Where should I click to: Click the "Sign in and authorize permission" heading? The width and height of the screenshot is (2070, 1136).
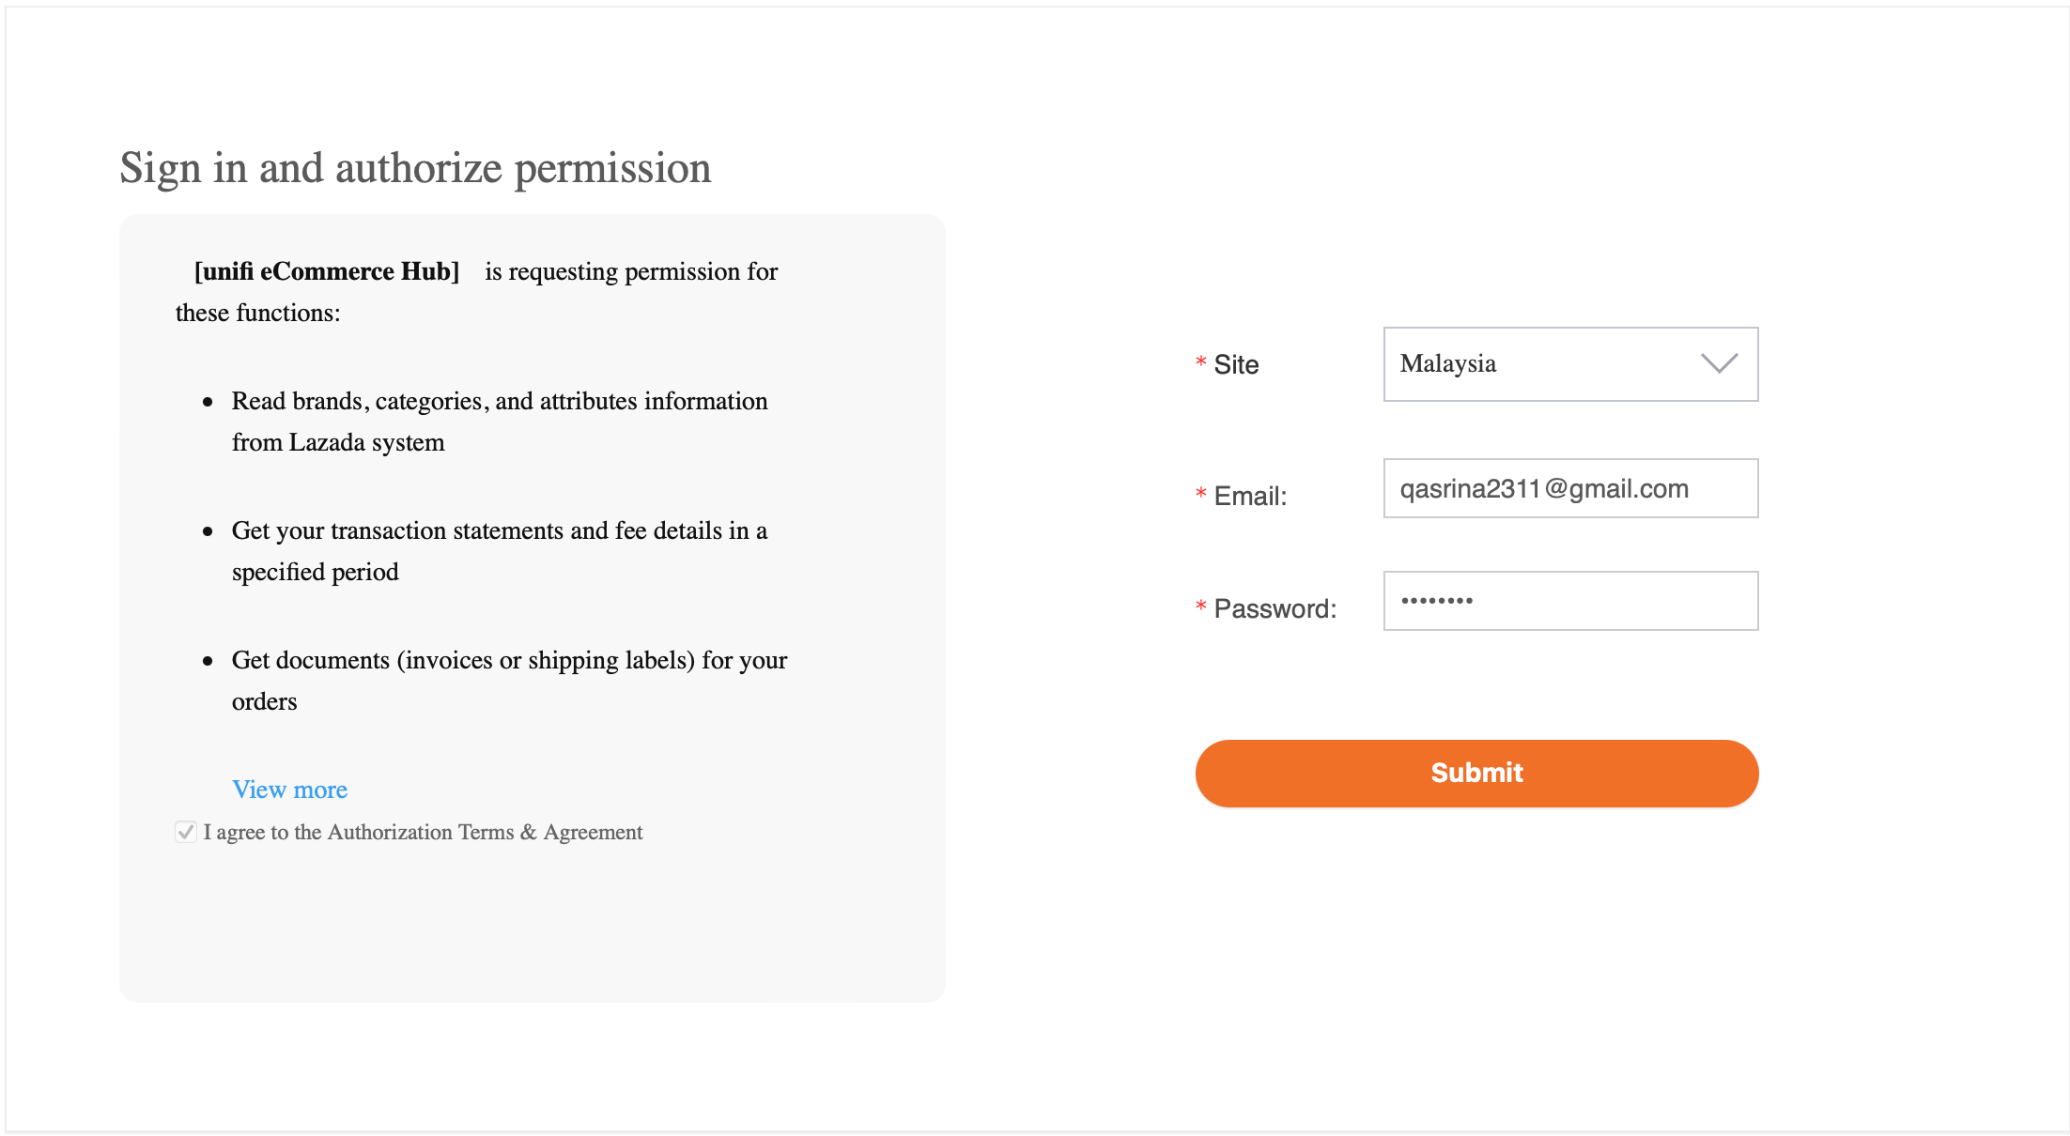coord(415,168)
